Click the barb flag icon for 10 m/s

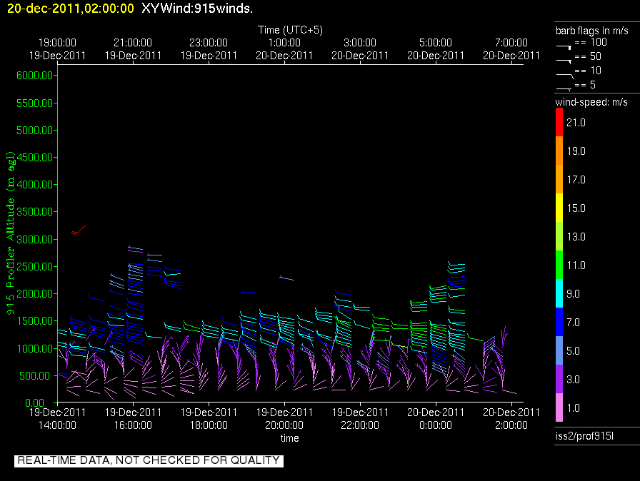point(564,76)
